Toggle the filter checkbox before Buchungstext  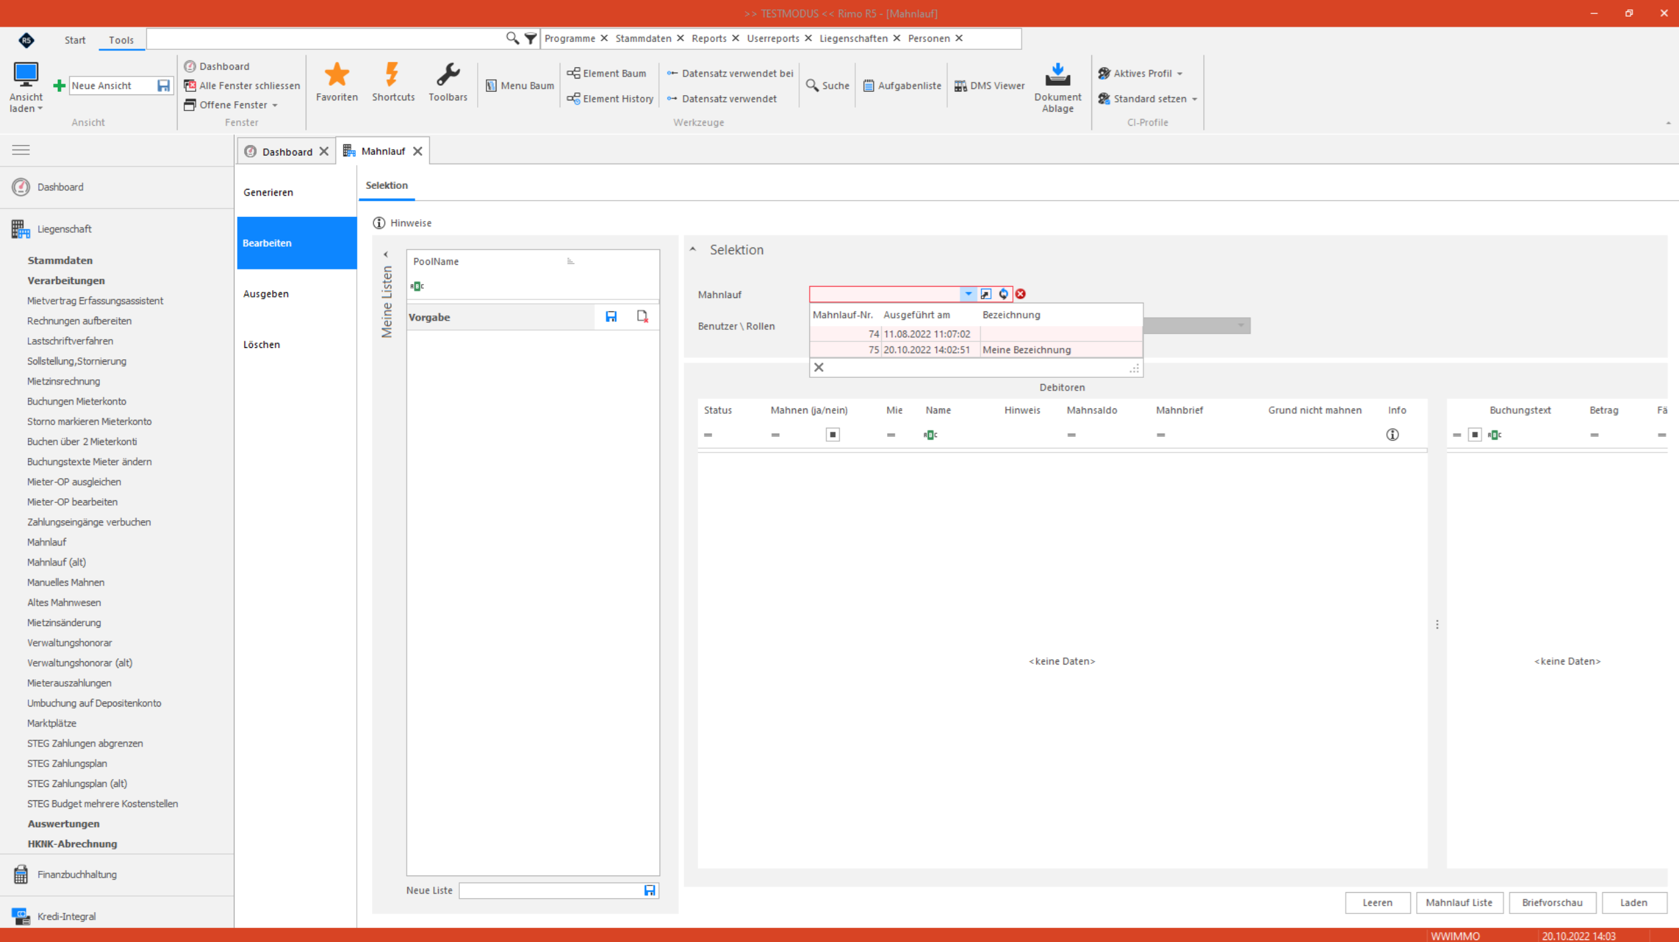(x=1475, y=434)
